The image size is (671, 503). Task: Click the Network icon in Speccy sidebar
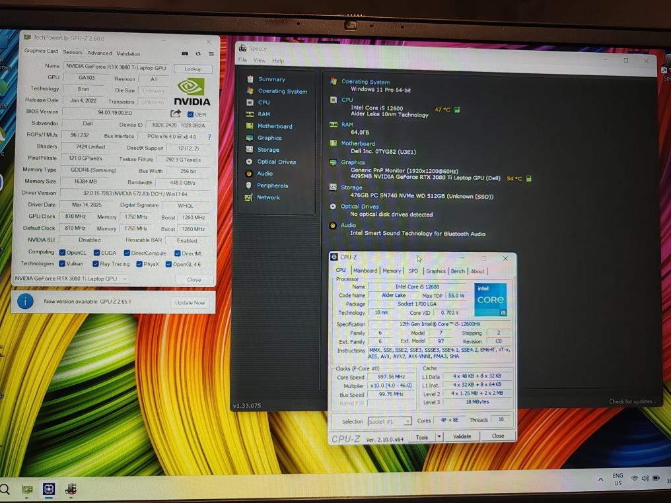coord(248,197)
